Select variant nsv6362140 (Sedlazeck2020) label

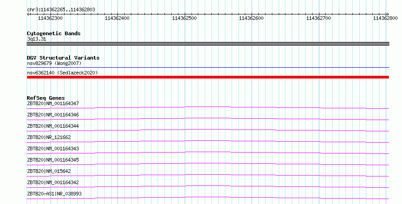(x=62, y=73)
